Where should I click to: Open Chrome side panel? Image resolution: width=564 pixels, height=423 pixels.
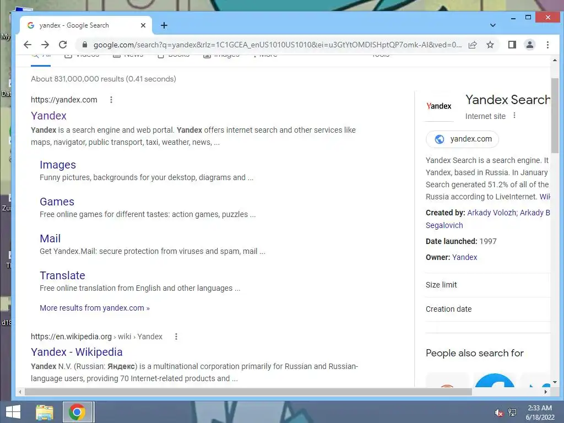click(512, 45)
